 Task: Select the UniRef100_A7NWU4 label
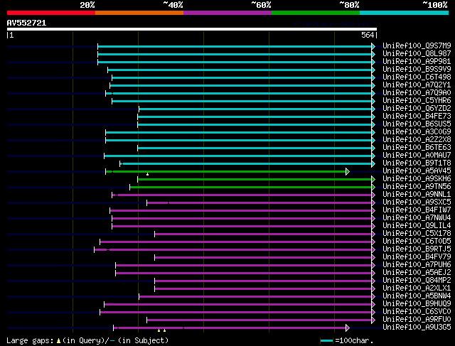(x=417, y=218)
